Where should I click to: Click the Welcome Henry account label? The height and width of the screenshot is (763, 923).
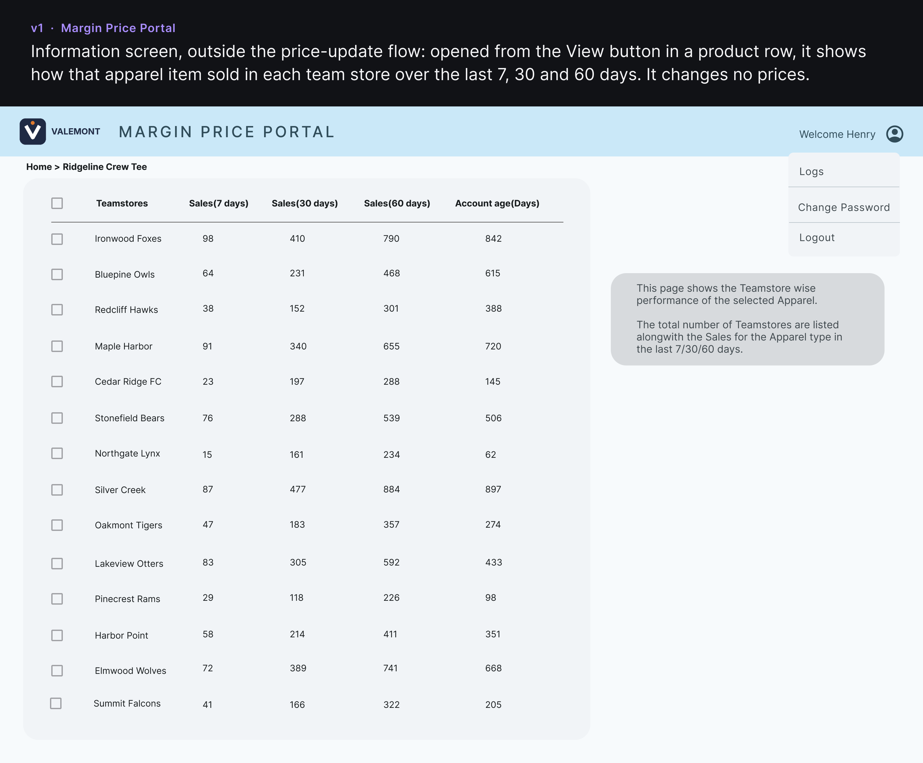(837, 135)
